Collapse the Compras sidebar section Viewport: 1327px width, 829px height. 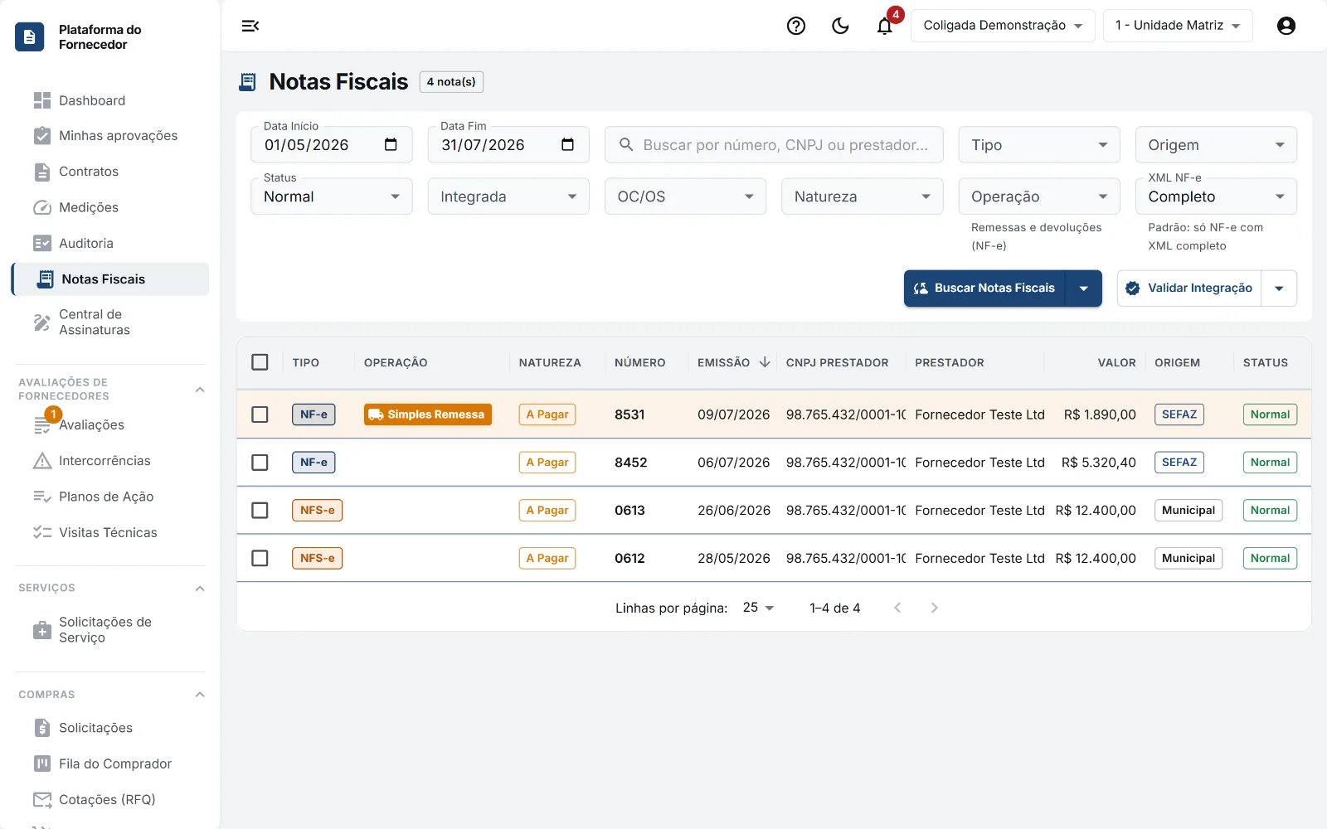200,695
